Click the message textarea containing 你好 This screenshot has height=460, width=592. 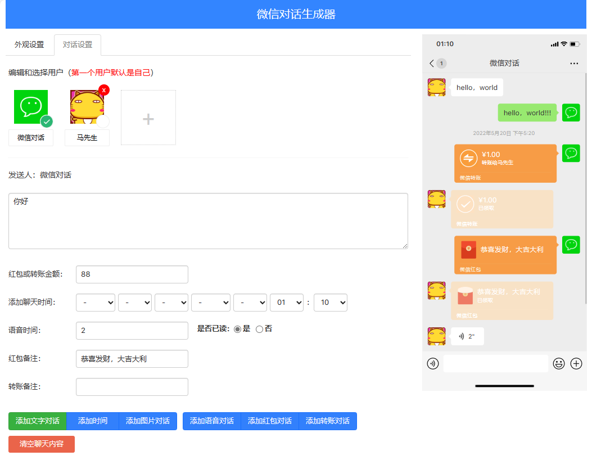point(208,221)
